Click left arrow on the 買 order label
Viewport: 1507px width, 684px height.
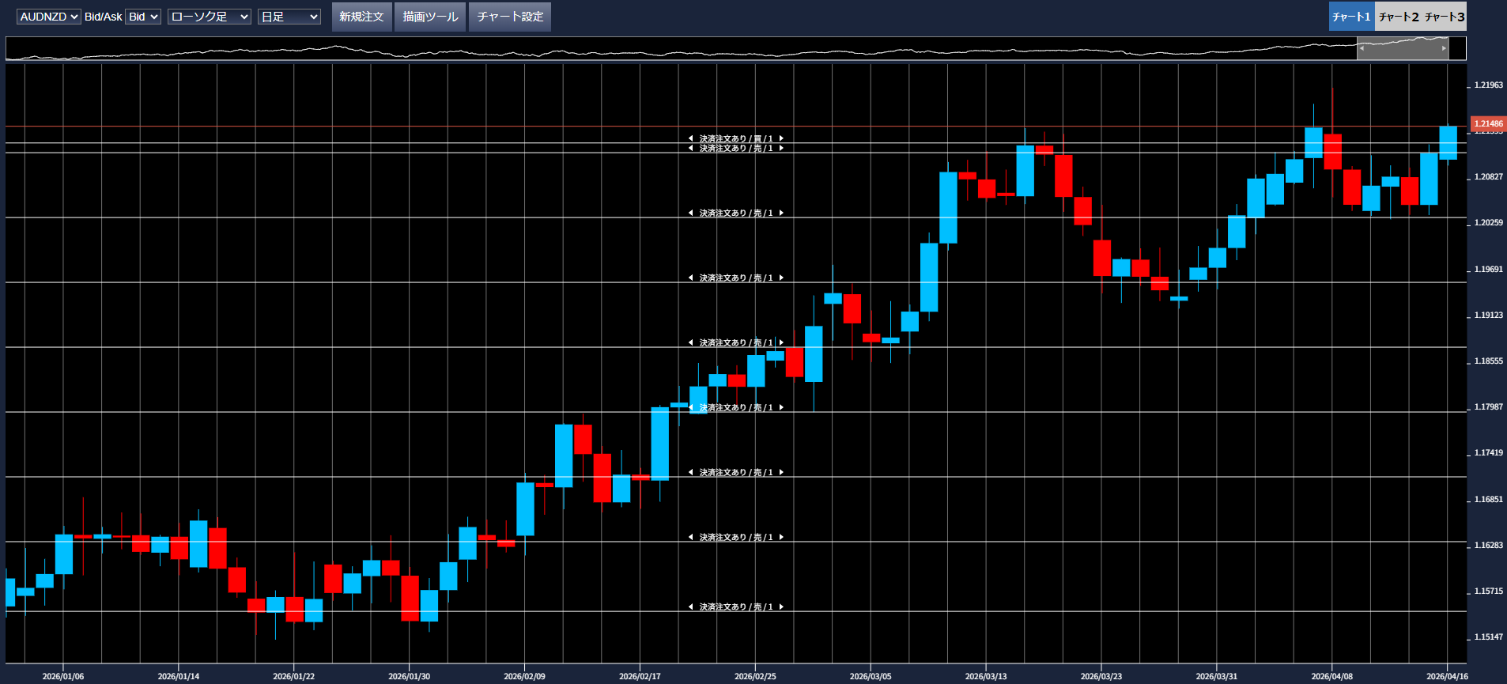tap(690, 138)
